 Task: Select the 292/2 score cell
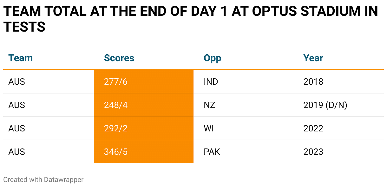click(116, 129)
